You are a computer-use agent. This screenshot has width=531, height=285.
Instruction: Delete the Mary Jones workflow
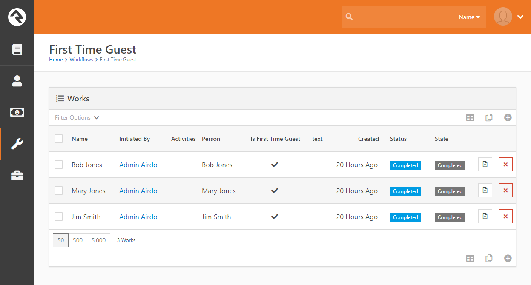pyautogui.click(x=505, y=191)
